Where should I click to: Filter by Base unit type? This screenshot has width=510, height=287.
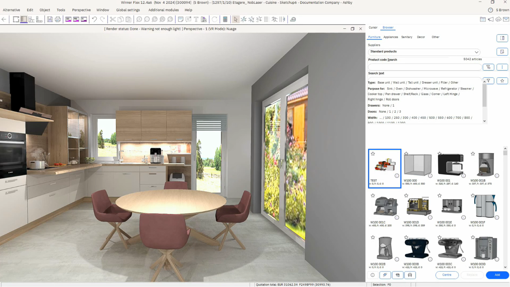point(384,83)
